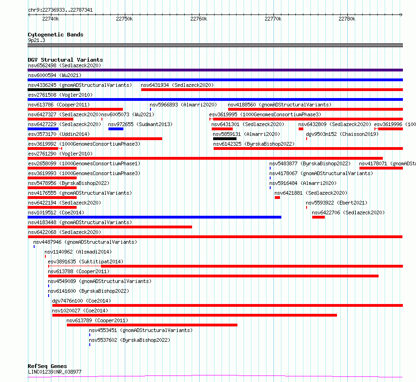This screenshot has width=416, height=382.
Task: Click the nsv5966893 (Almarri2020) label
Action: pyautogui.click(x=183, y=105)
